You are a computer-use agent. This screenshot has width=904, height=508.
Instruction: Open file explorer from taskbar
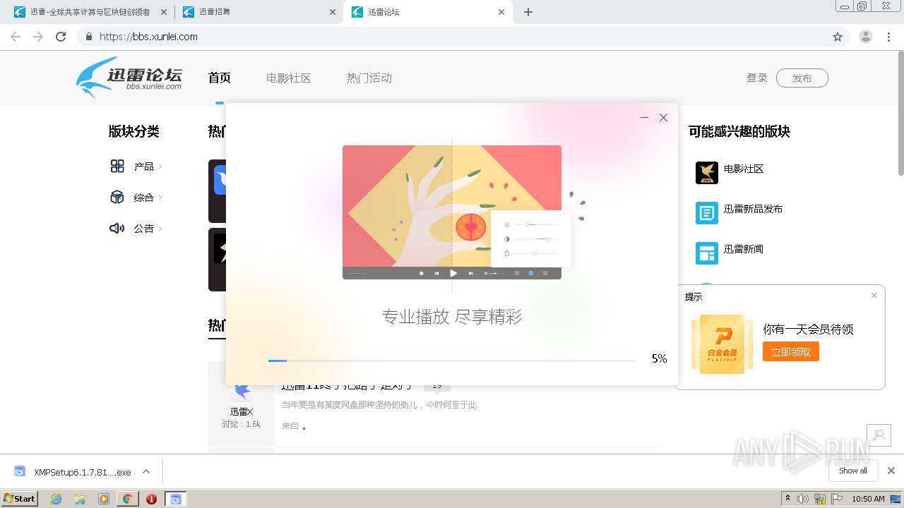(80, 499)
